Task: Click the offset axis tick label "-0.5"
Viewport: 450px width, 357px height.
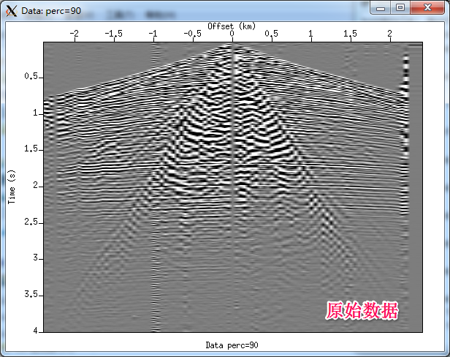Action: [193, 34]
